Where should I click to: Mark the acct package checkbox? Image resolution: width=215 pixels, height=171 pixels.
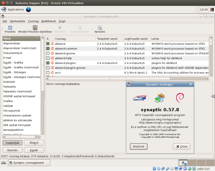pyautogui.click(x=48, y=73)
